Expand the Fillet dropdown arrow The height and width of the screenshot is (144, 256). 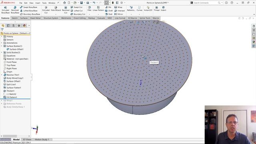pyautogui.click(x=89, y=14)
